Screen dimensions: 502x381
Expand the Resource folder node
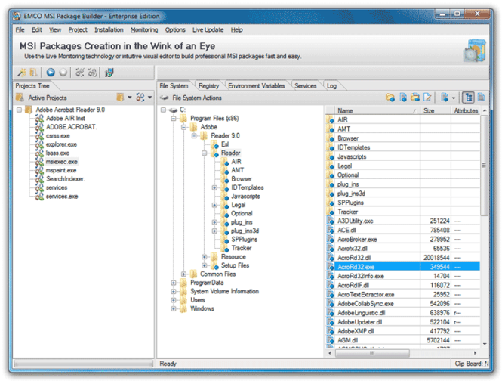click(205, 257)
